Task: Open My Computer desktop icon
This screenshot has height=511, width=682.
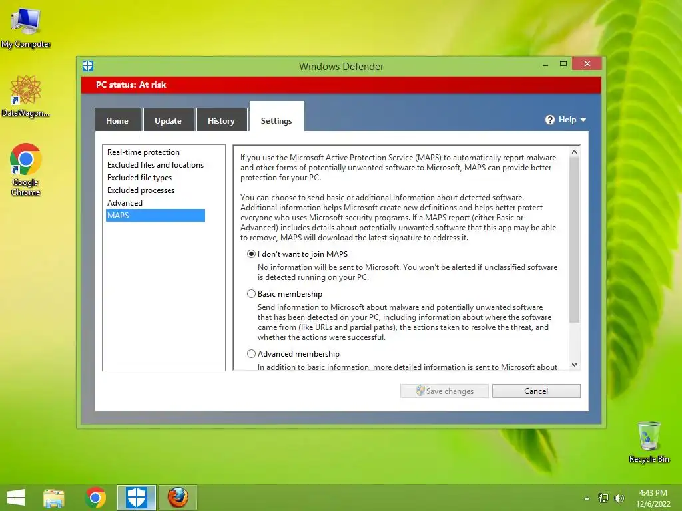Action: click(26, 27)
